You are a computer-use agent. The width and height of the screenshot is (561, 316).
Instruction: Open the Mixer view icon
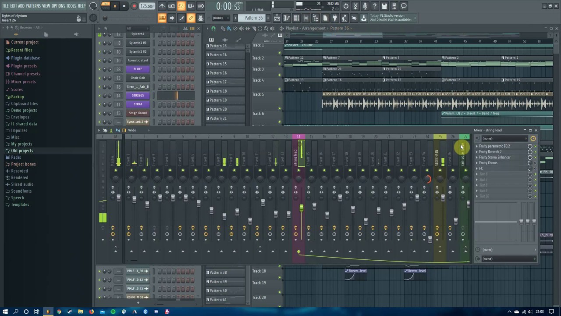(x=305, y=18)
